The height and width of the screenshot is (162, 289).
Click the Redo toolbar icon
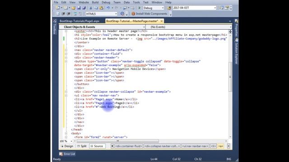[117, 8]
